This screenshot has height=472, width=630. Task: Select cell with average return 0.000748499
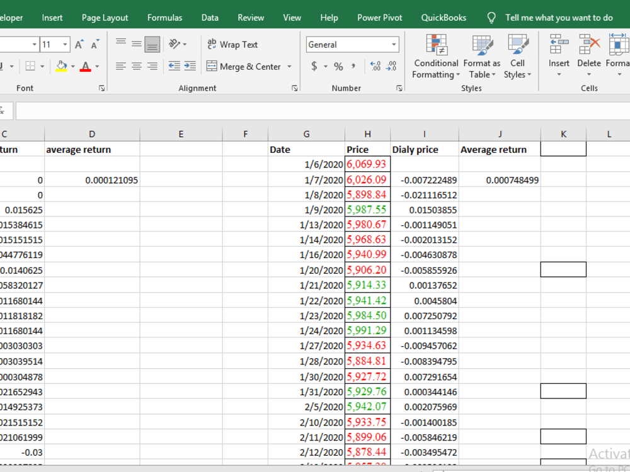point(500,180)
